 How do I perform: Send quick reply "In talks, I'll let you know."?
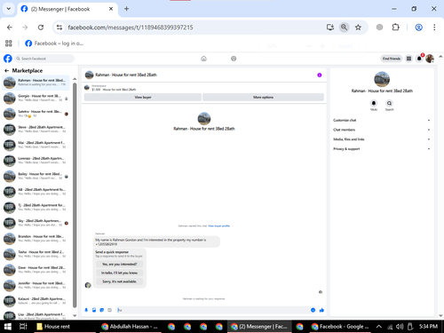point(120,273)
